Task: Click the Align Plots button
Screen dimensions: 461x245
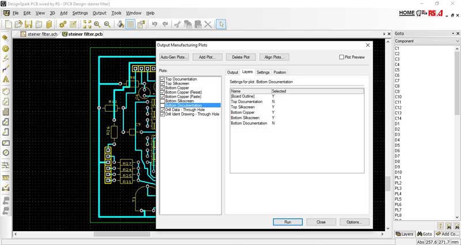Action: click(274, 57)
